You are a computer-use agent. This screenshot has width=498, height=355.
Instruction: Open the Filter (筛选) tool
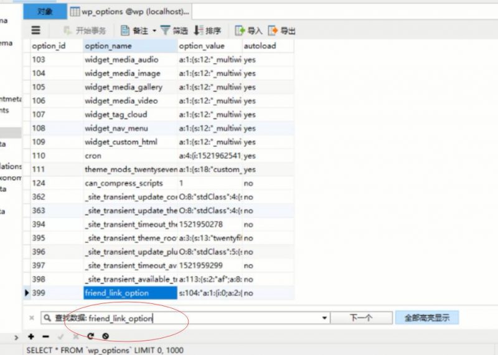[174, 31]
